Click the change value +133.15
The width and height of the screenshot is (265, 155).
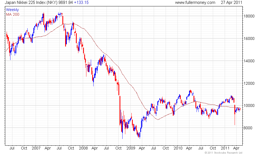81,2
